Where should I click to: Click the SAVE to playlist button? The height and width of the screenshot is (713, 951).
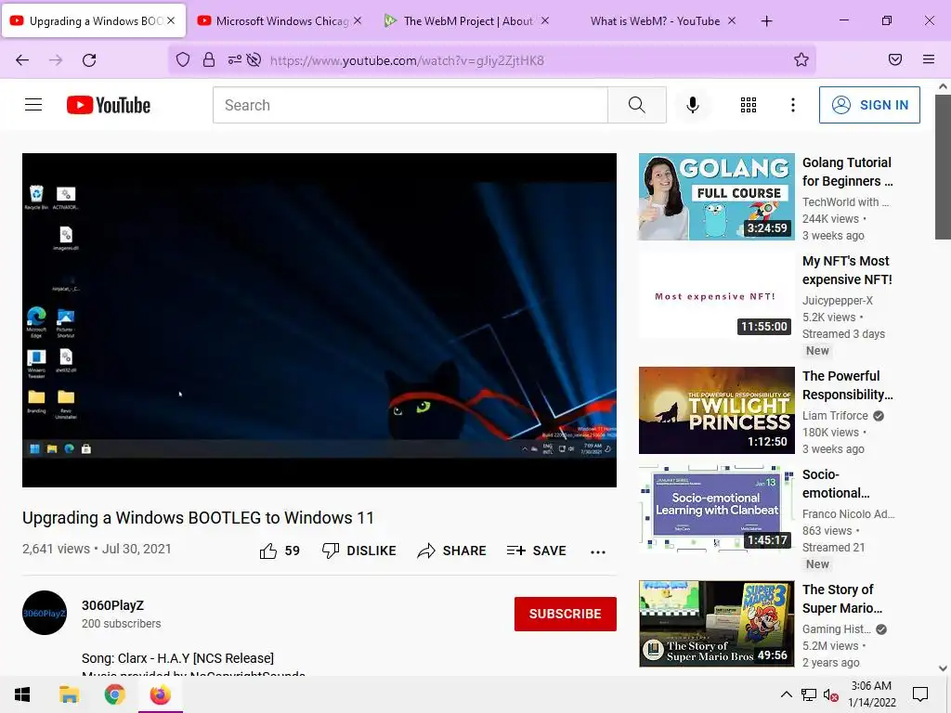pos(536,551)
